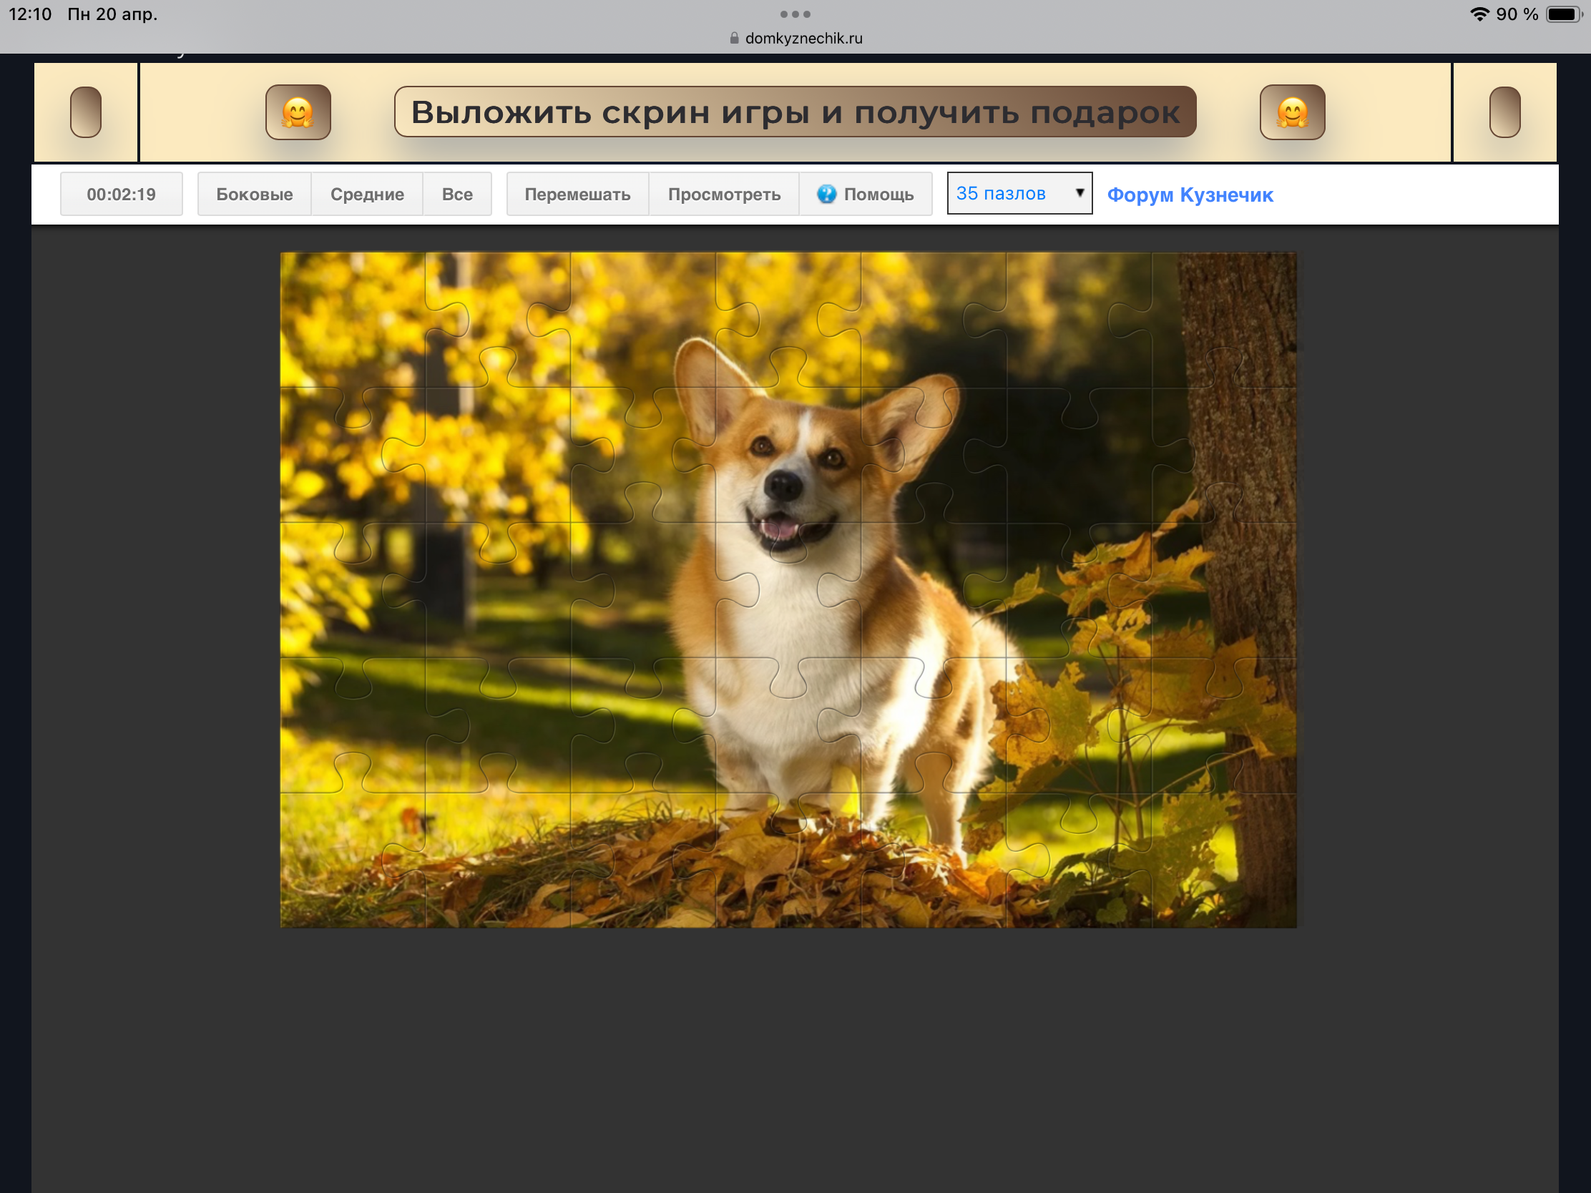Screen dimensions: 1591x1193
Task: Tap the domkyznechik.ru address bar
Action: click(x=803, y=39)
